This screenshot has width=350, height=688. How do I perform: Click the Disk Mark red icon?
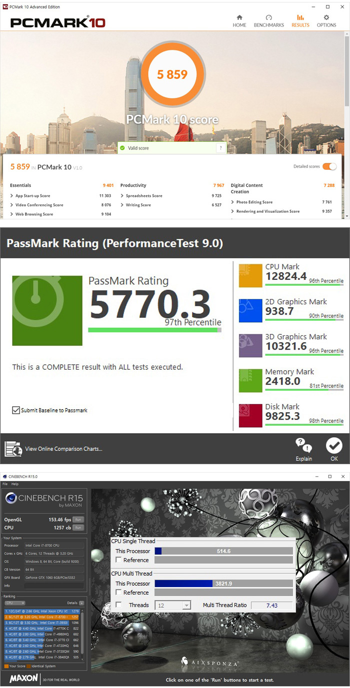[250, 416]
